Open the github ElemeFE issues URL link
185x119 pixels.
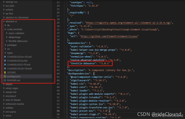coord(109,36)
